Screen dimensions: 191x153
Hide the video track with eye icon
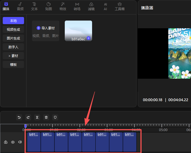tap(13, 142)
